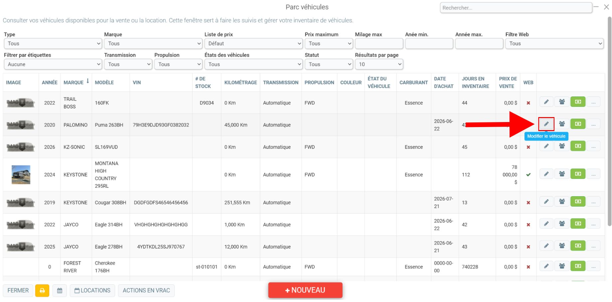Click the Rechercher search field
Screen dimensions: 612x302
[x=516, y=8]
